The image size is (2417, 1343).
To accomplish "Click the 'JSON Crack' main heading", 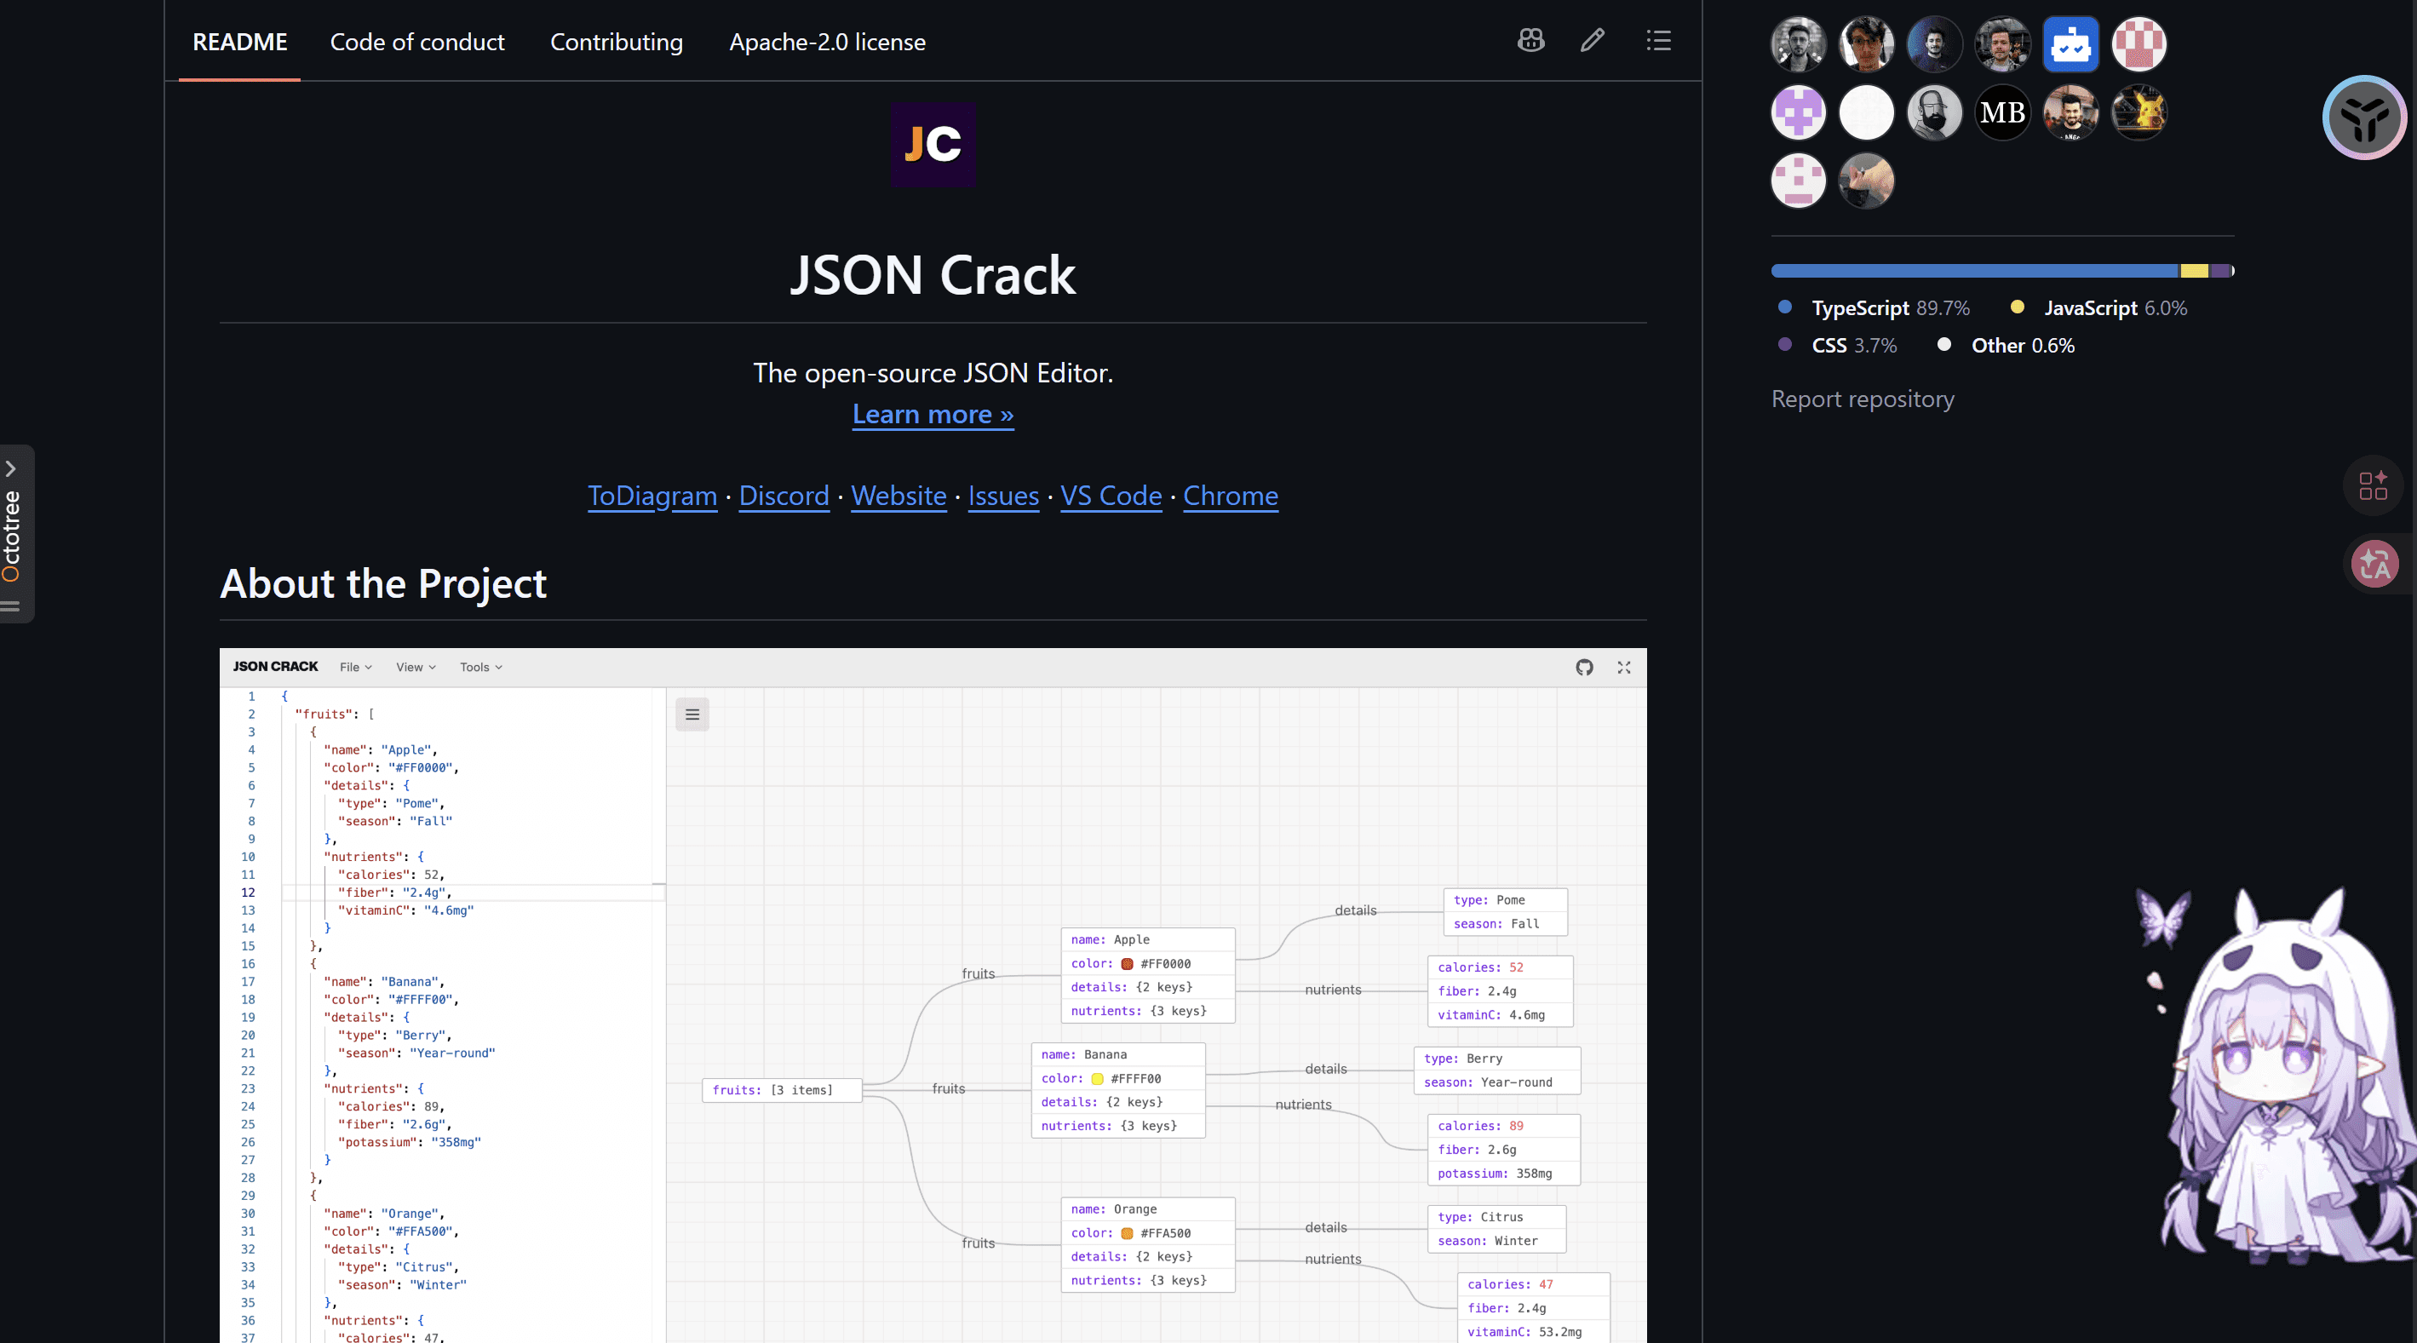I will 933,275.
